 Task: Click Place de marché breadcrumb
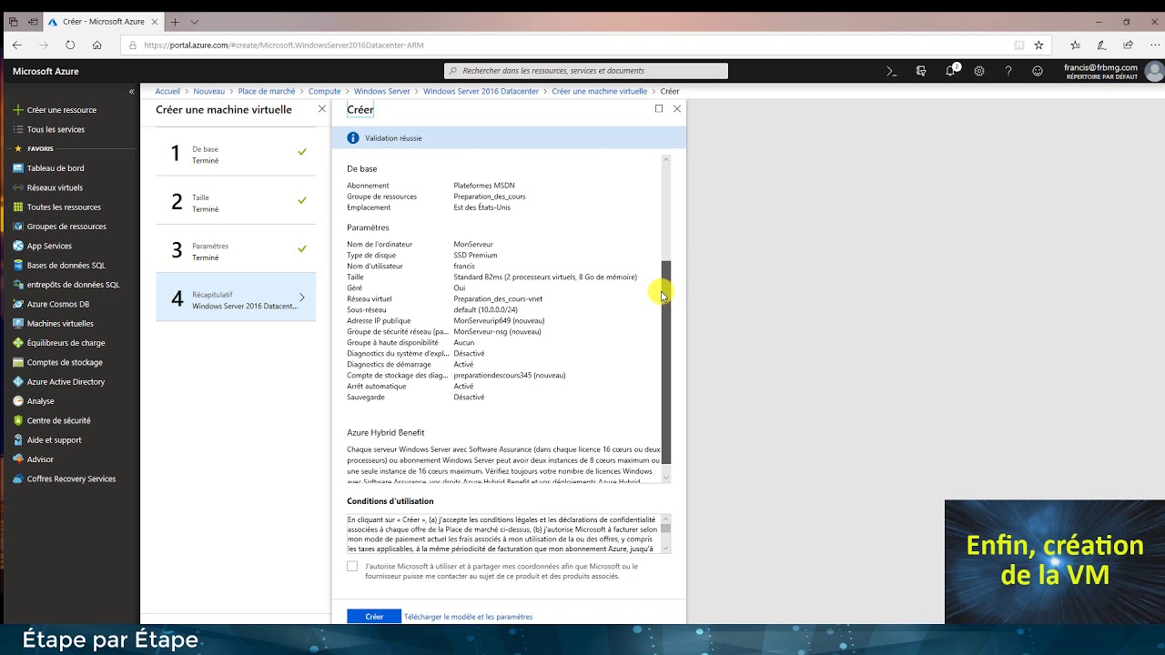[x=267, y=91]
